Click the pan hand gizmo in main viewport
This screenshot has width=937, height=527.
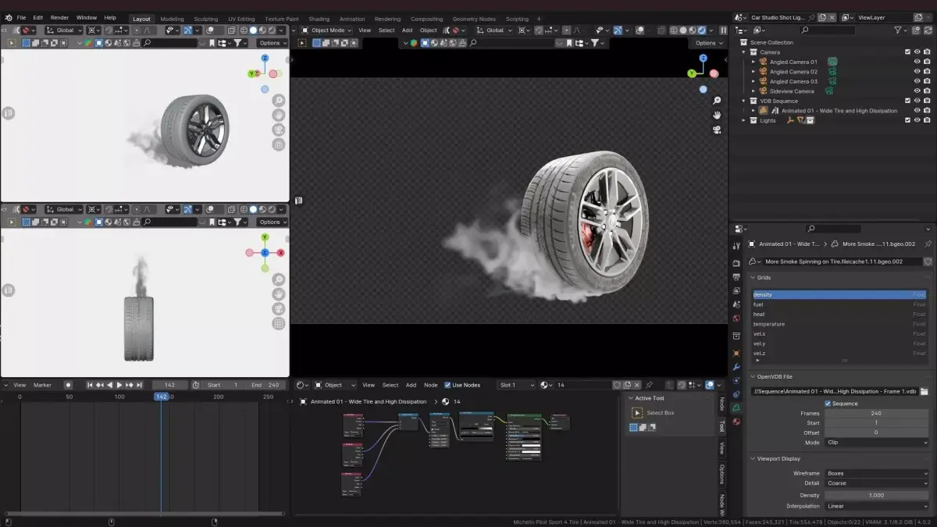(717, 116)
